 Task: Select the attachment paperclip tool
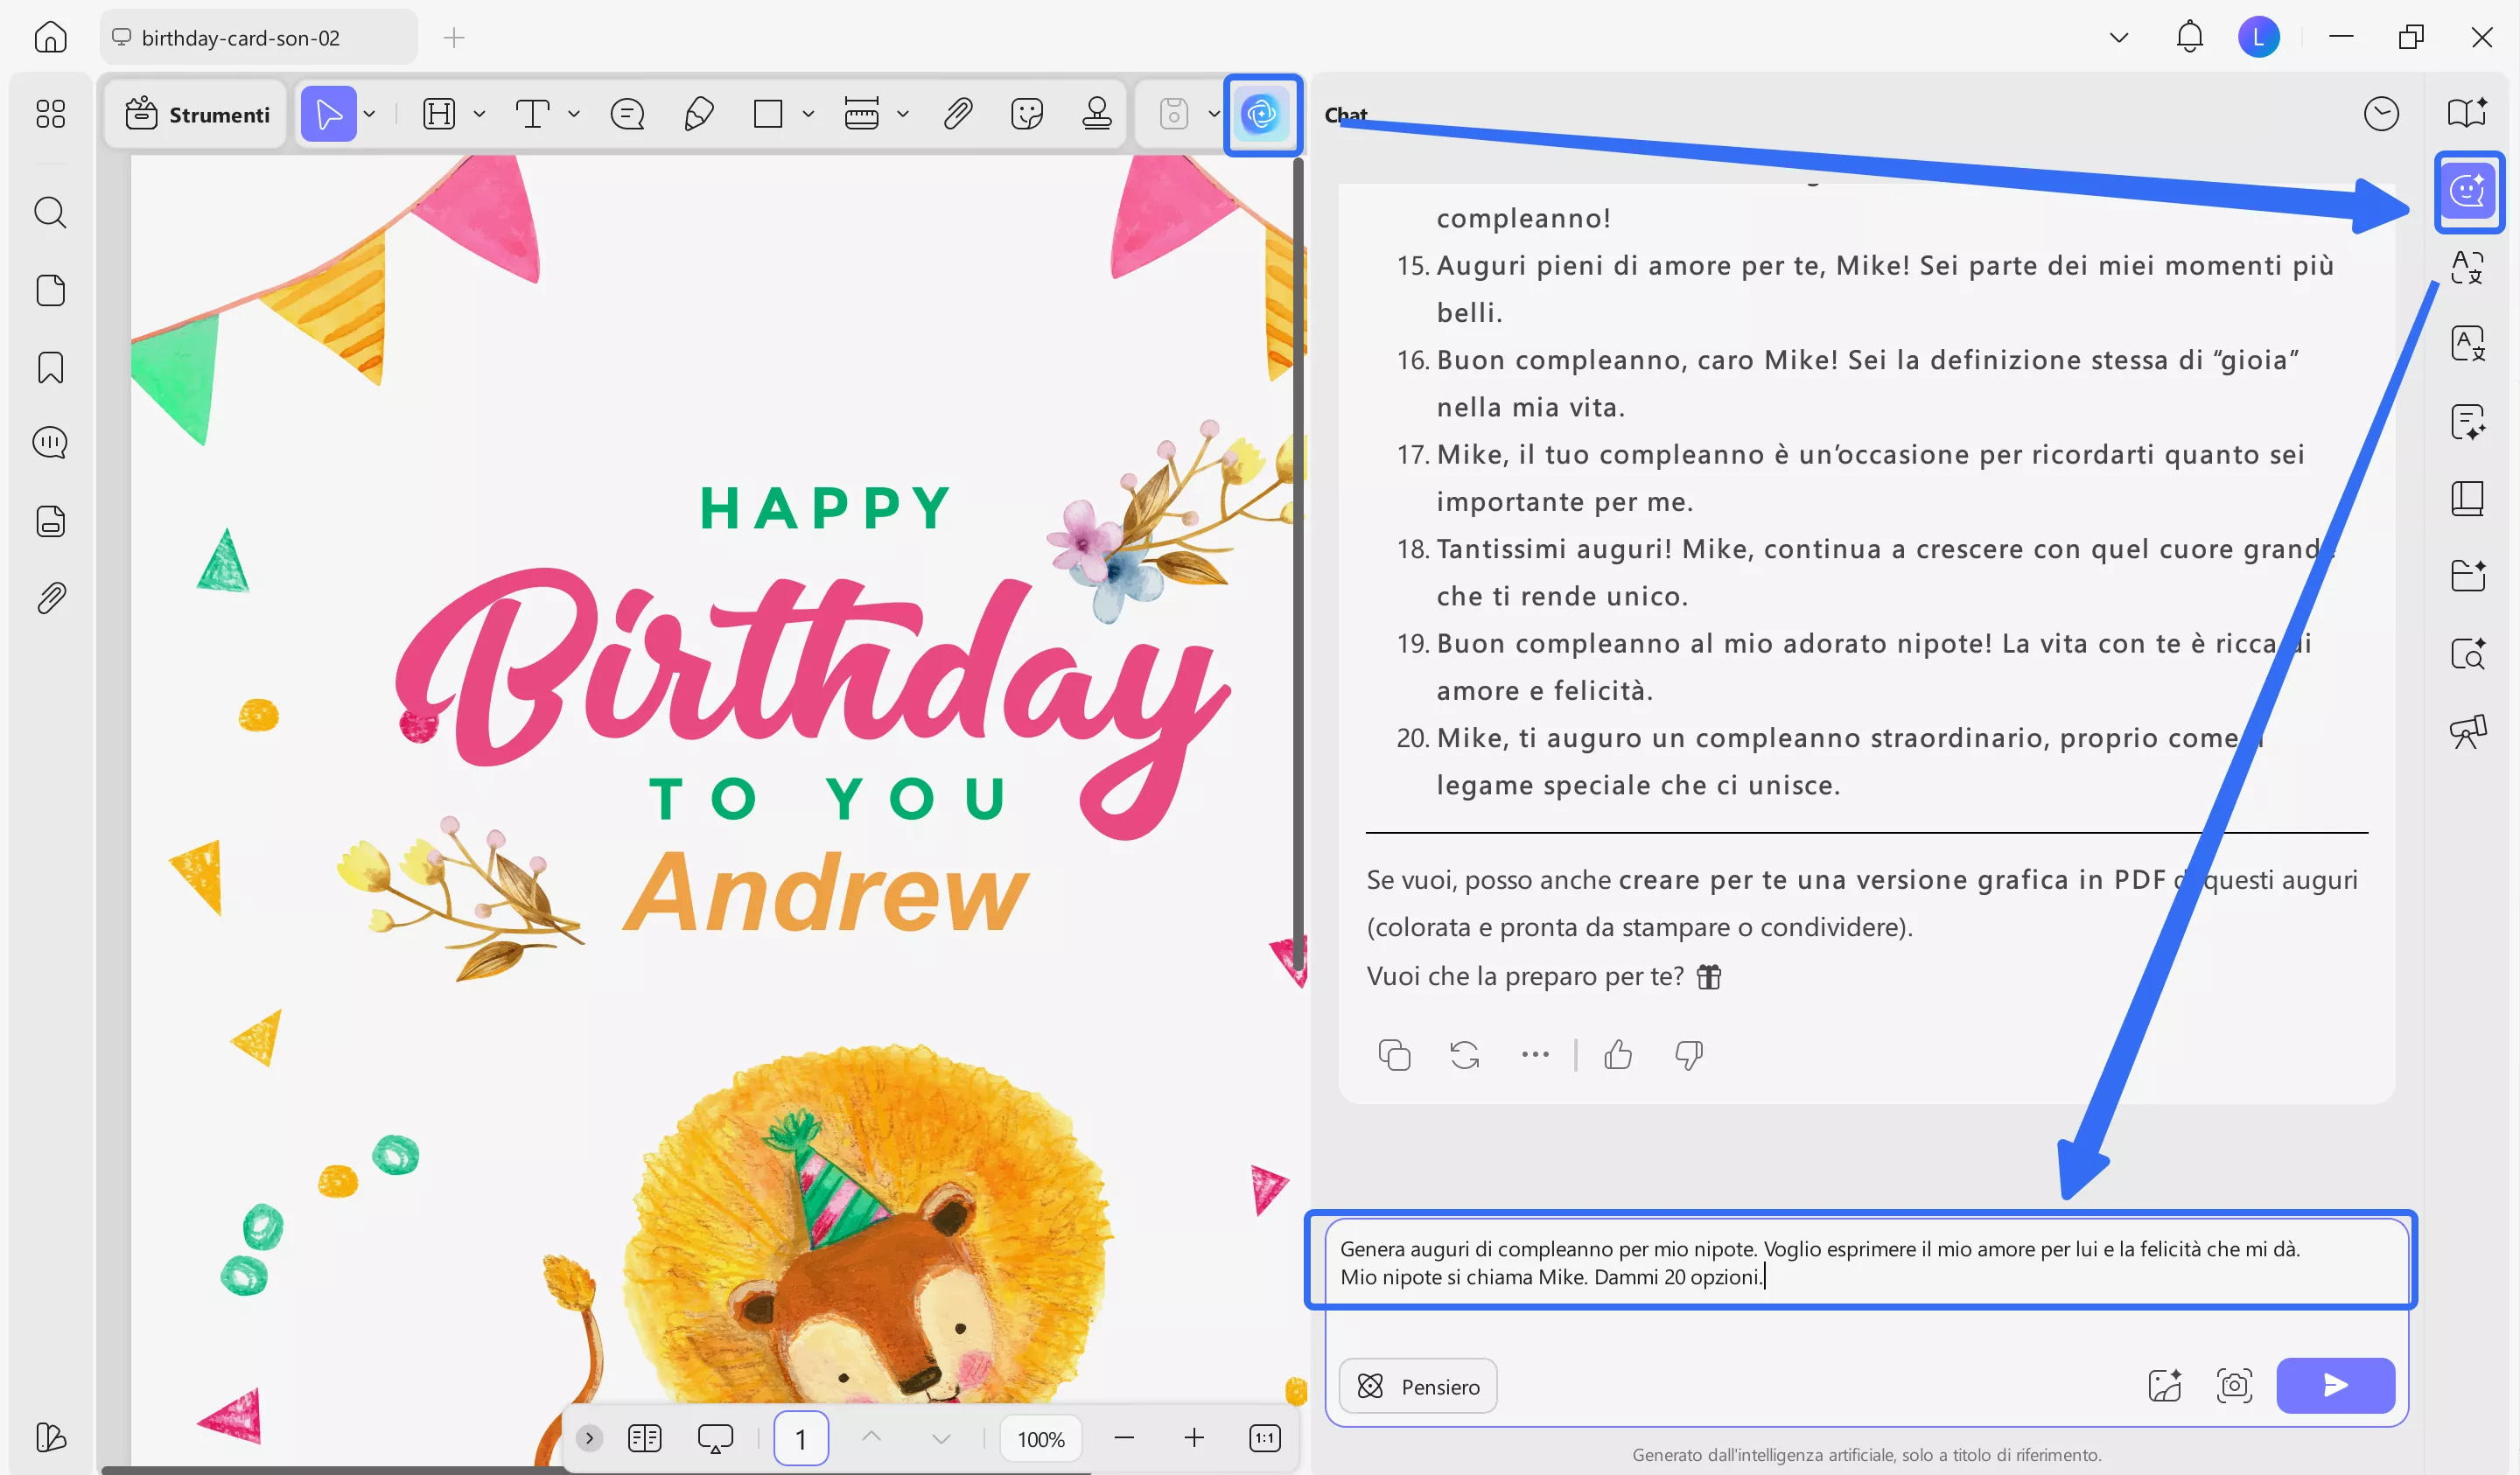click(957, 114)
